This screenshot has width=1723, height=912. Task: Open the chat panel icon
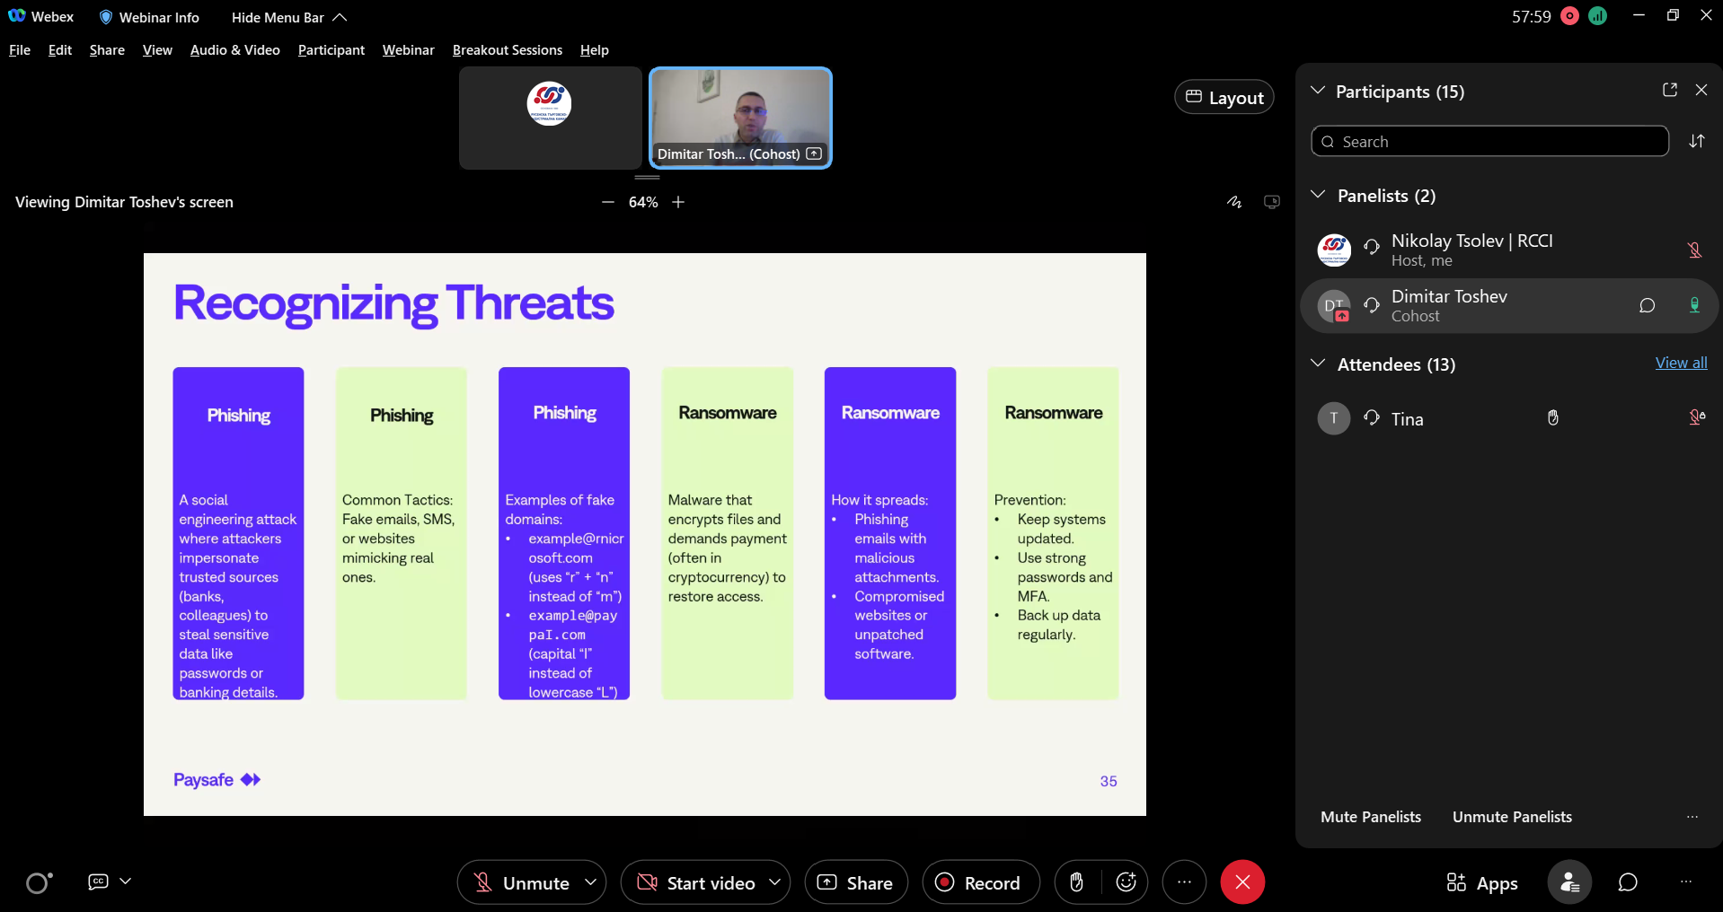coord(1627,882)
